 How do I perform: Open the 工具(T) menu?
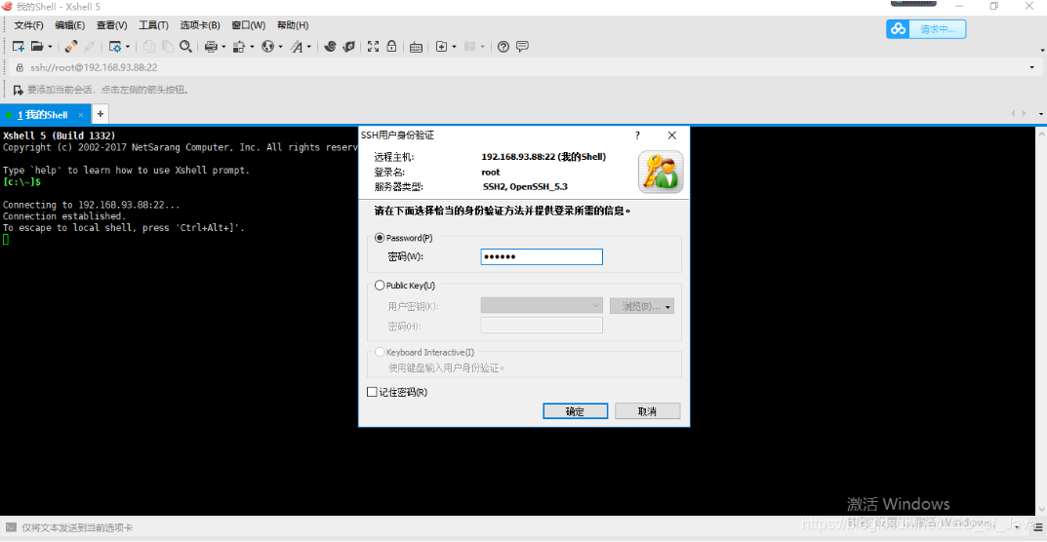(153, 25)
